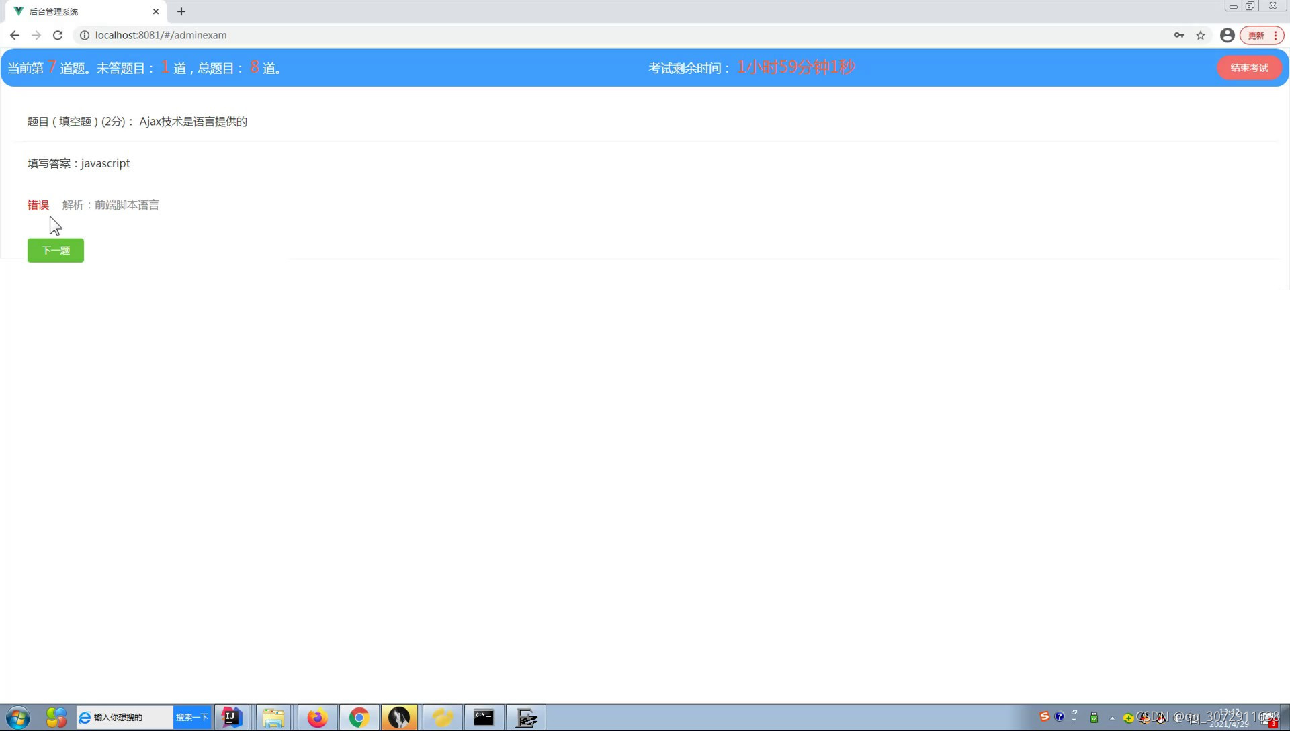Screen dimensions: 1290x731
Task: Bookmark this page with star icon
Action: click(1201, 35)
